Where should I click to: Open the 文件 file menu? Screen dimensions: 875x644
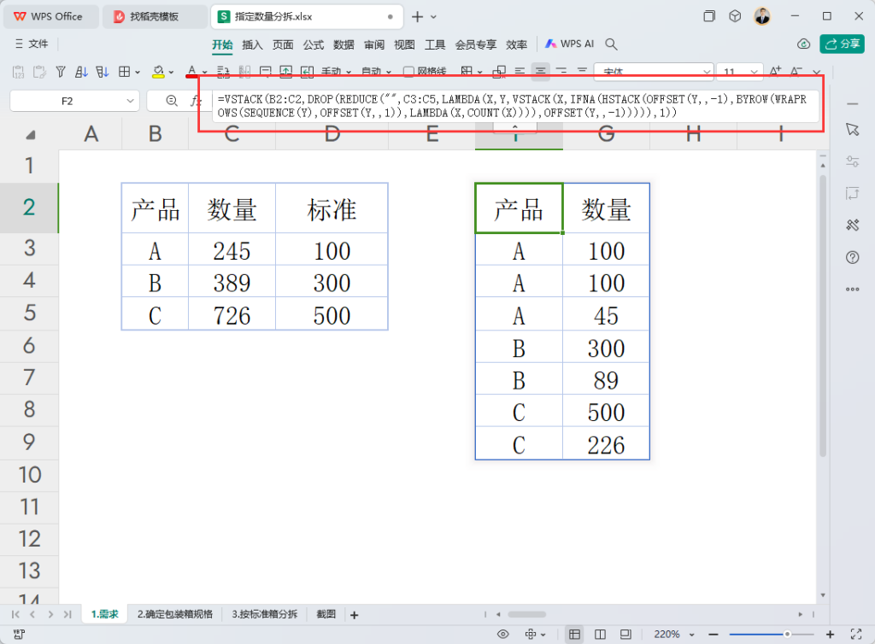tap(32, 44)
